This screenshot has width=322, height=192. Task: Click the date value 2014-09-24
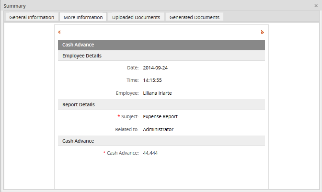(x=155, y=68)
